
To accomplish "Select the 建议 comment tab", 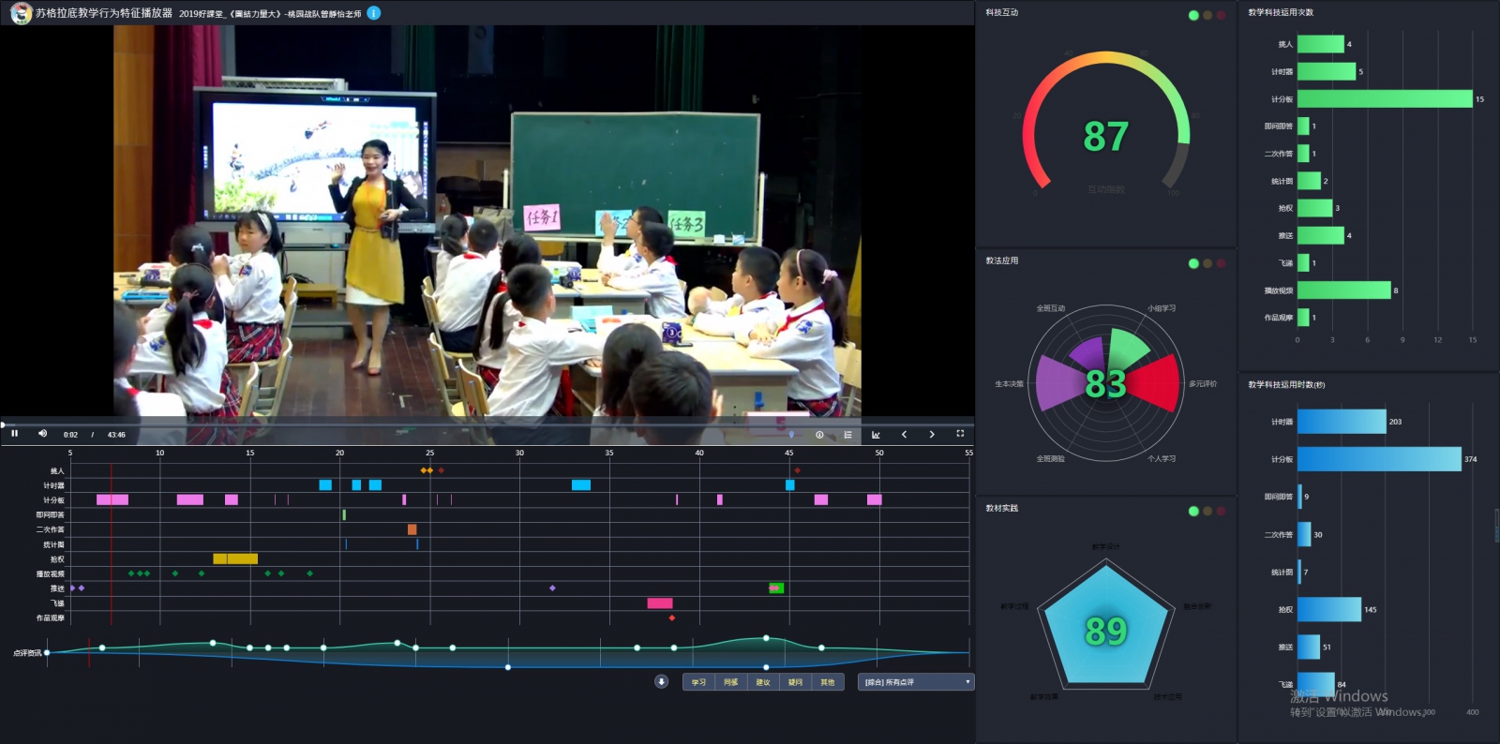I will (763, 682).
